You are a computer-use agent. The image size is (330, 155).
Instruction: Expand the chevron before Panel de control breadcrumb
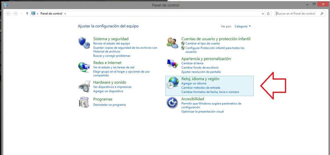click(x=38, y=14)
